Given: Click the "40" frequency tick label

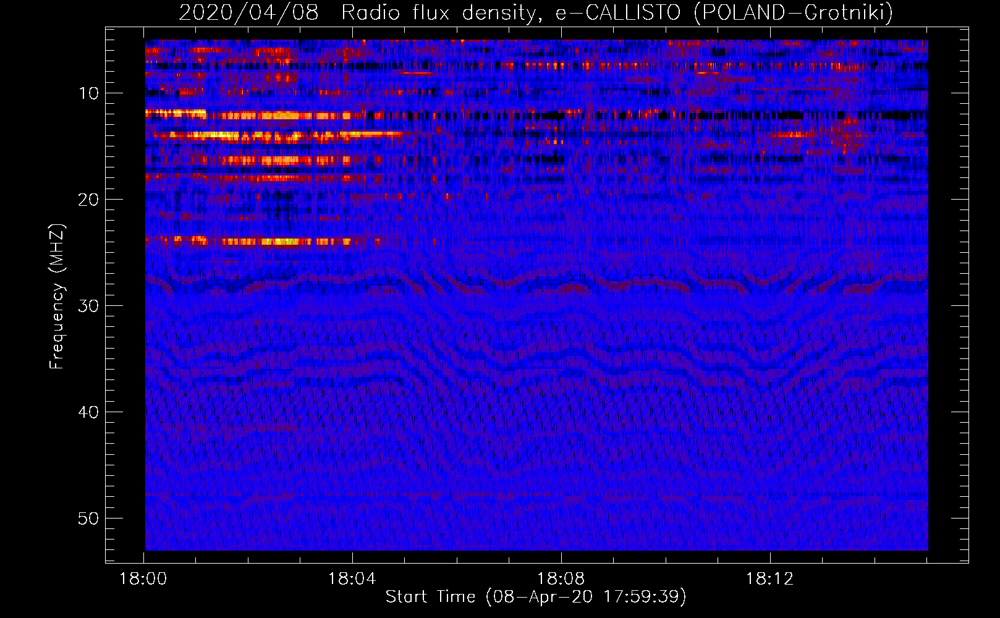Looking at the screenshot, I should 89,412.
